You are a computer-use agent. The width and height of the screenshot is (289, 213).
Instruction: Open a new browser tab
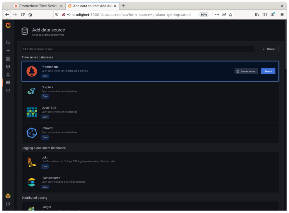click(123, 6)
